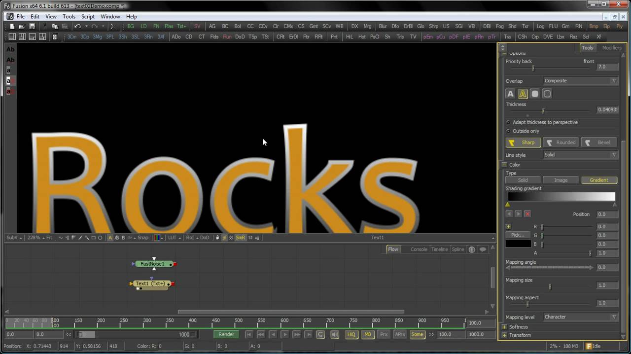This screenshot has height=354, width=631.
Task: Open the Overlap Composite dropdown
Action: click(581, 81)
